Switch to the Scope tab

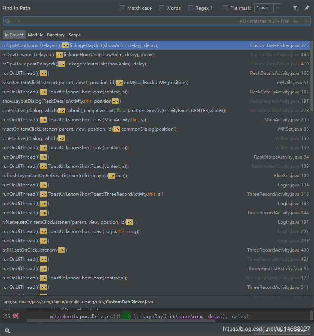point(74,35)
